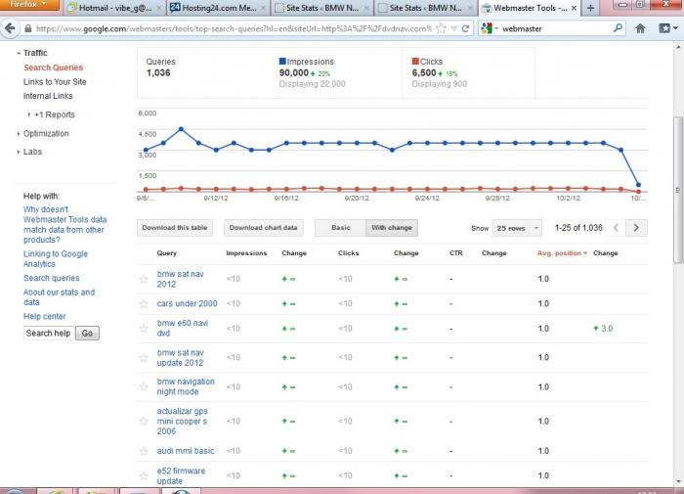This screenshot has height=494, width=684.
Task: Close the Webmaster Tools tab
Action: coord(574,8)
